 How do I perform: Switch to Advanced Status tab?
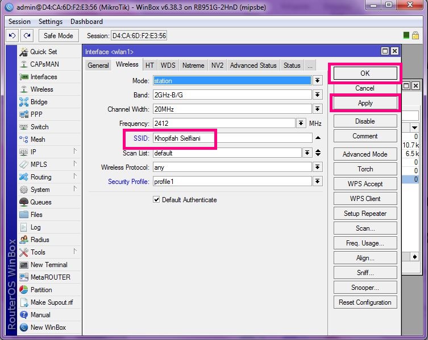tap(254, 65)
